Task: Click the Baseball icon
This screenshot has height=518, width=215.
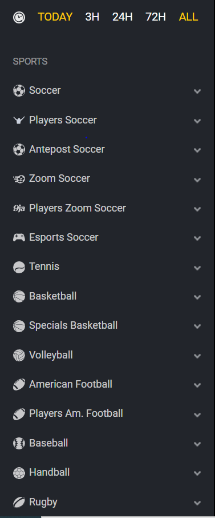Action: coord(19,443)
